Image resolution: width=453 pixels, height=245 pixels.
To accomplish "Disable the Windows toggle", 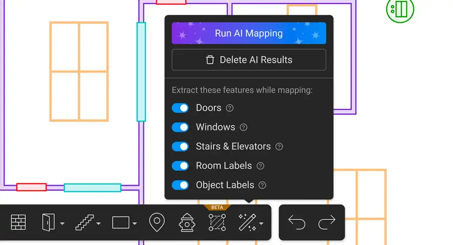I will coord(180,127).
